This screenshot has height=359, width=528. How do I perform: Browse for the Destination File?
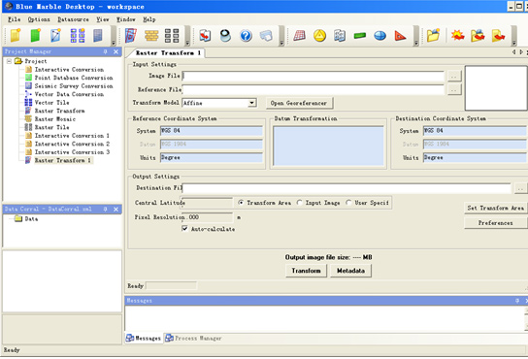tap(520, 188)
